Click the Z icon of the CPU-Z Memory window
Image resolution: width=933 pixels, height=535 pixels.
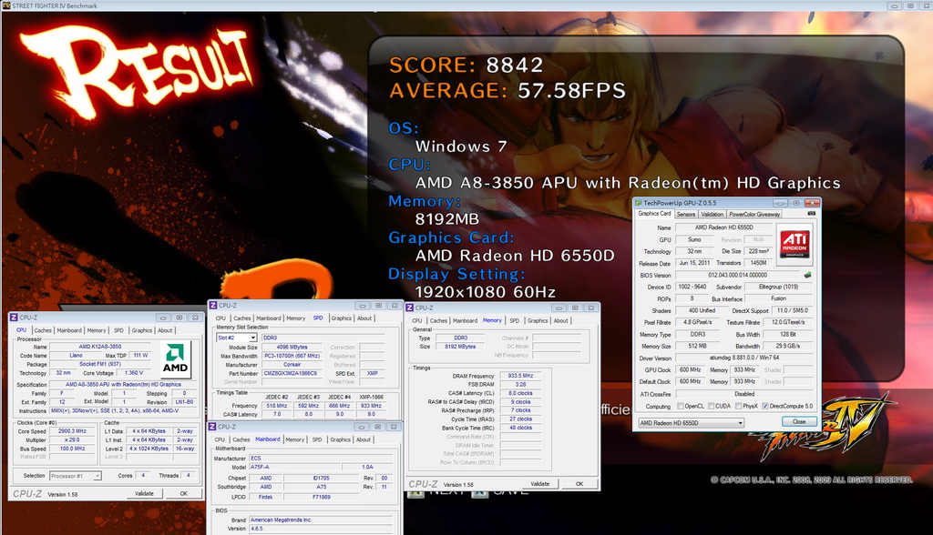[410, 308]
